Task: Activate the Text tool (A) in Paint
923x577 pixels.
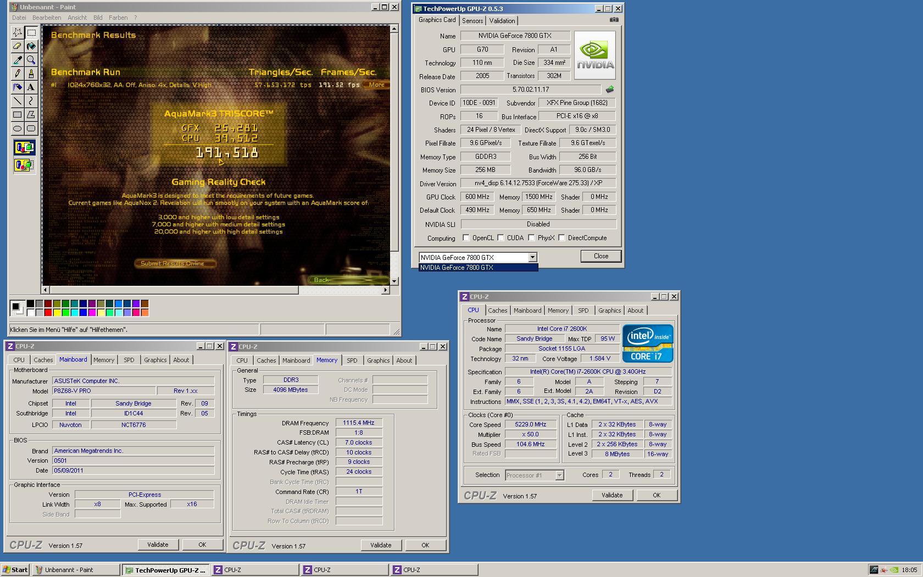Action: point(31,87)
